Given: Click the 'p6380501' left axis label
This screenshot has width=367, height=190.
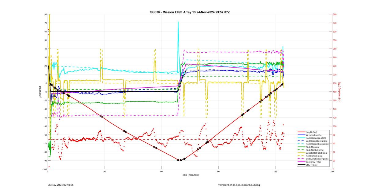Looking at the screenshot, I should (40, 92).
